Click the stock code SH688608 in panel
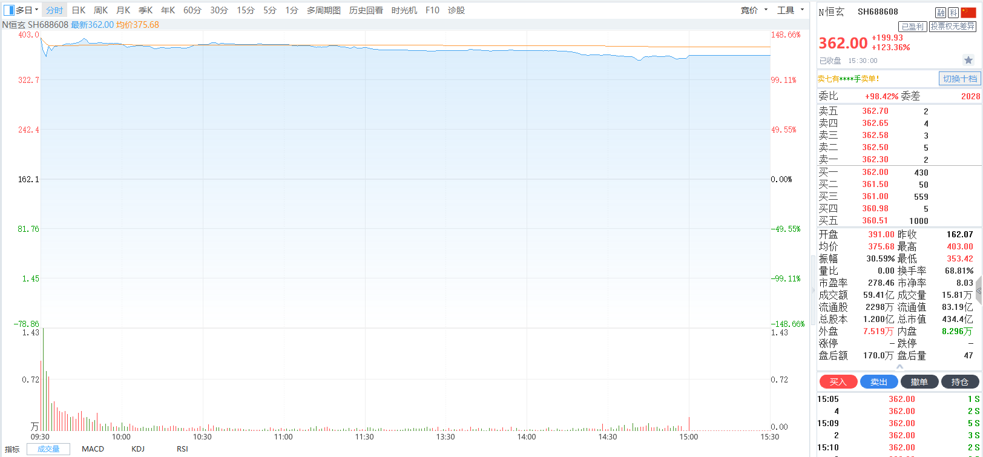This screenshot has width=983, height=457. tap(878, 12)
